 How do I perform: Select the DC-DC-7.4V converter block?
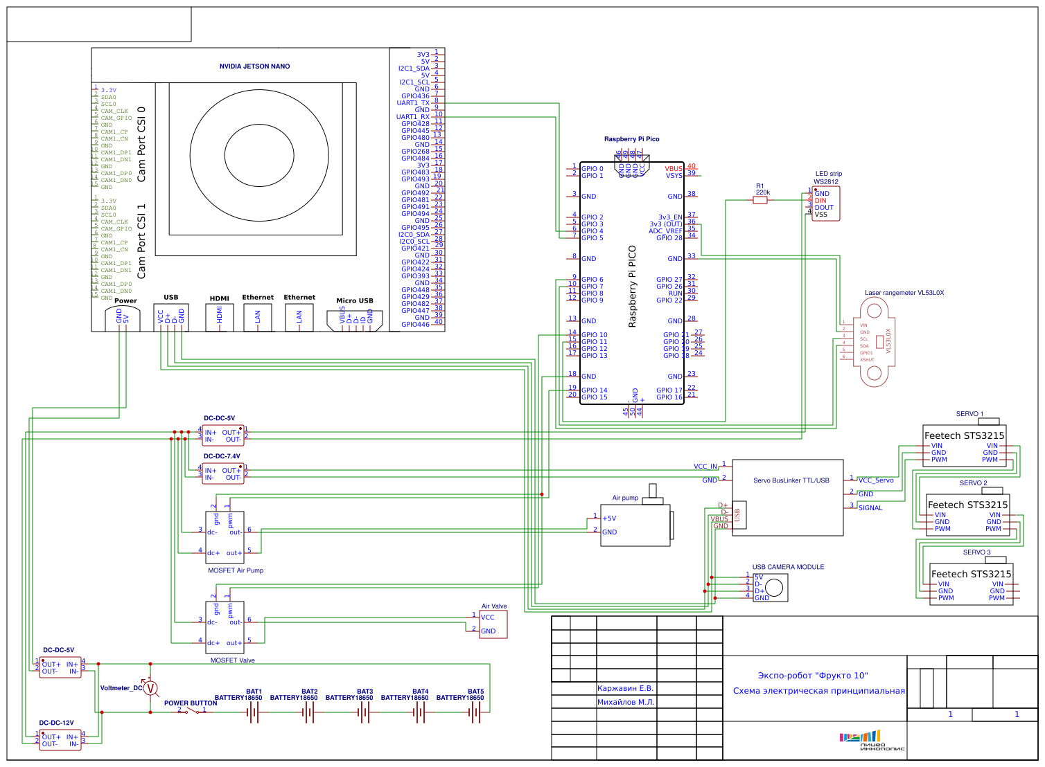223,473
